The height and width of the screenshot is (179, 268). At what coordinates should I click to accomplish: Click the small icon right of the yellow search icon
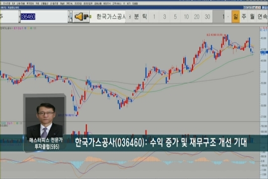pyautogui.click(x=86, y=16)
